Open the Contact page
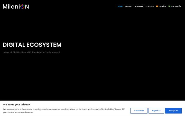This screenshot has width=185, height=116. 150,6
